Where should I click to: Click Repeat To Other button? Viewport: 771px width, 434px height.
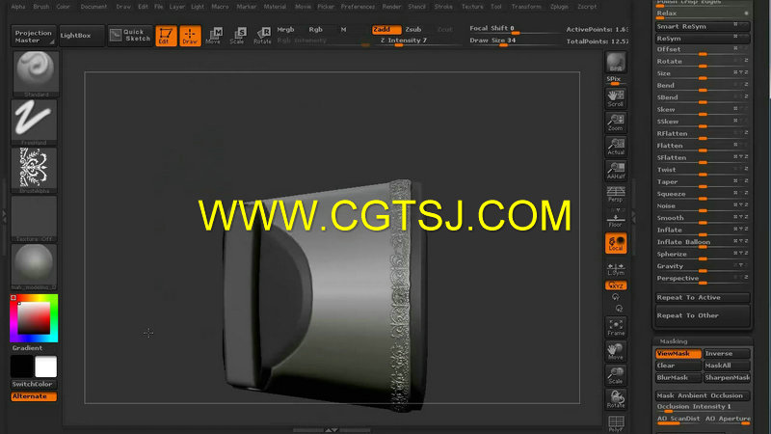[x=703, y=315]
